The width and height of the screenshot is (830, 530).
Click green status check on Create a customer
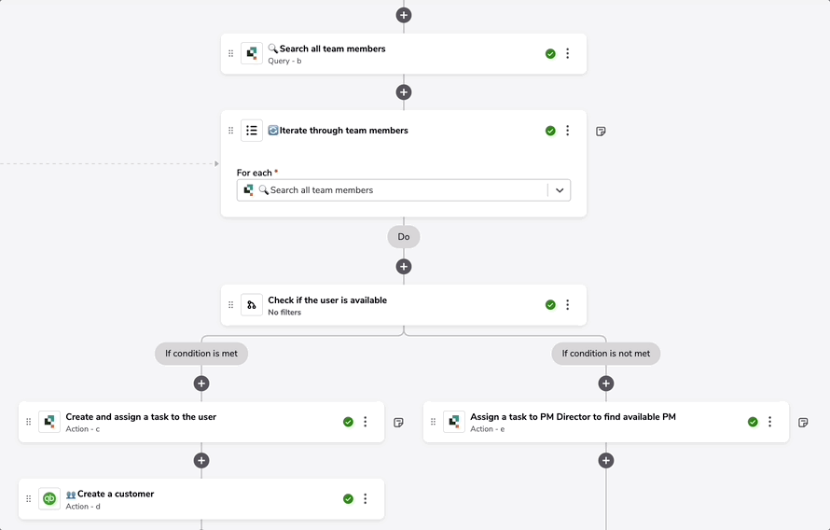(x=348, y=499)
